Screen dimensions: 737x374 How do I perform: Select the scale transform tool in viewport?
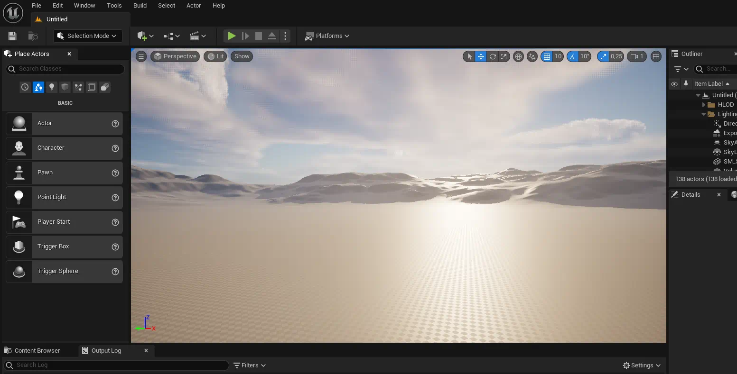coord(504,56)
